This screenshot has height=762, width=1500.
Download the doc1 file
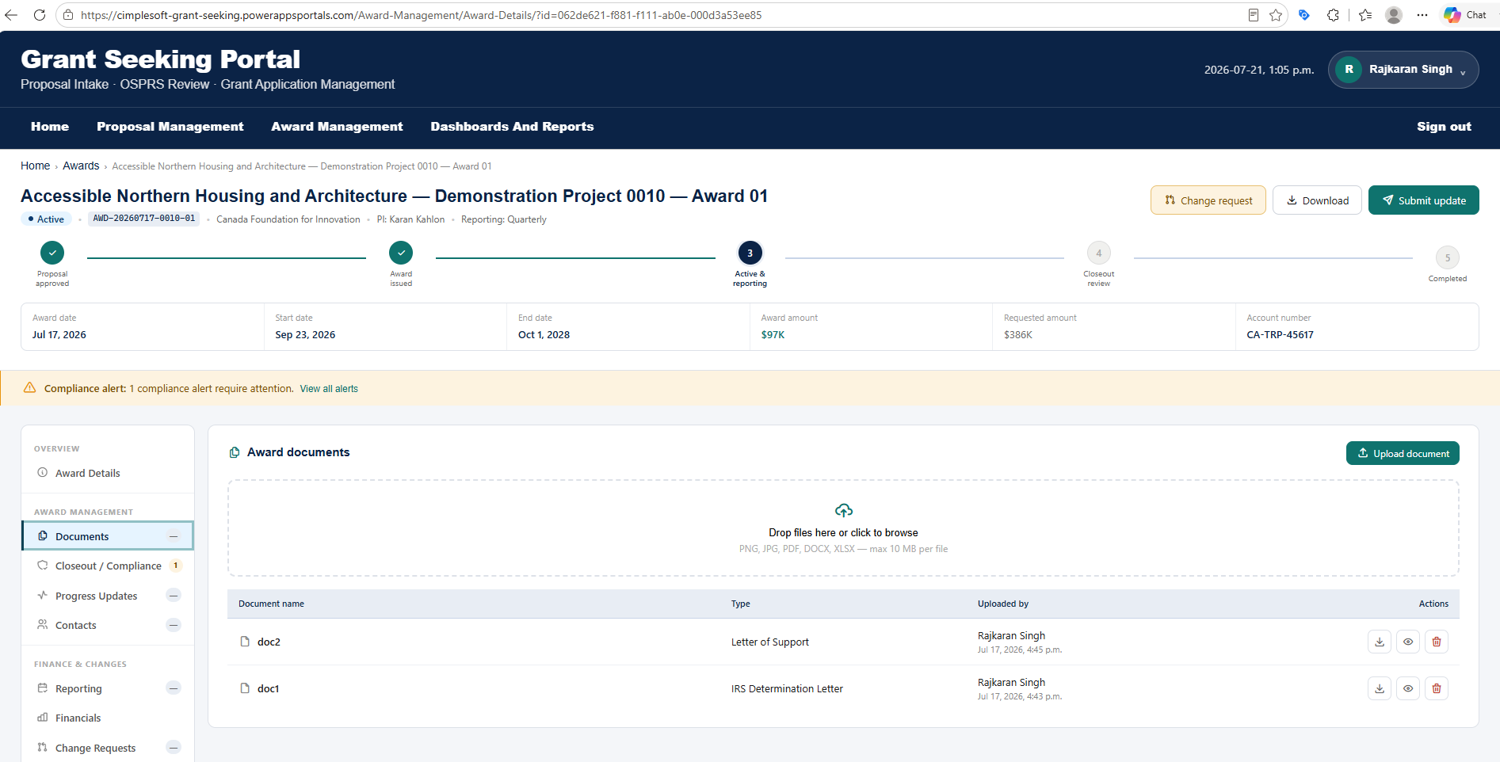tap(1380, 688)
